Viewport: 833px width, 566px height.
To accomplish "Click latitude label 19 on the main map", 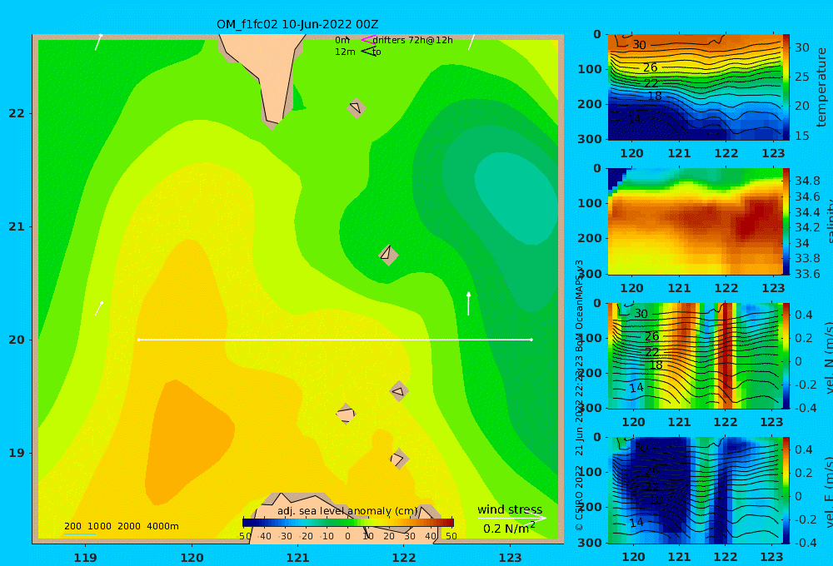I will [17, 453].
